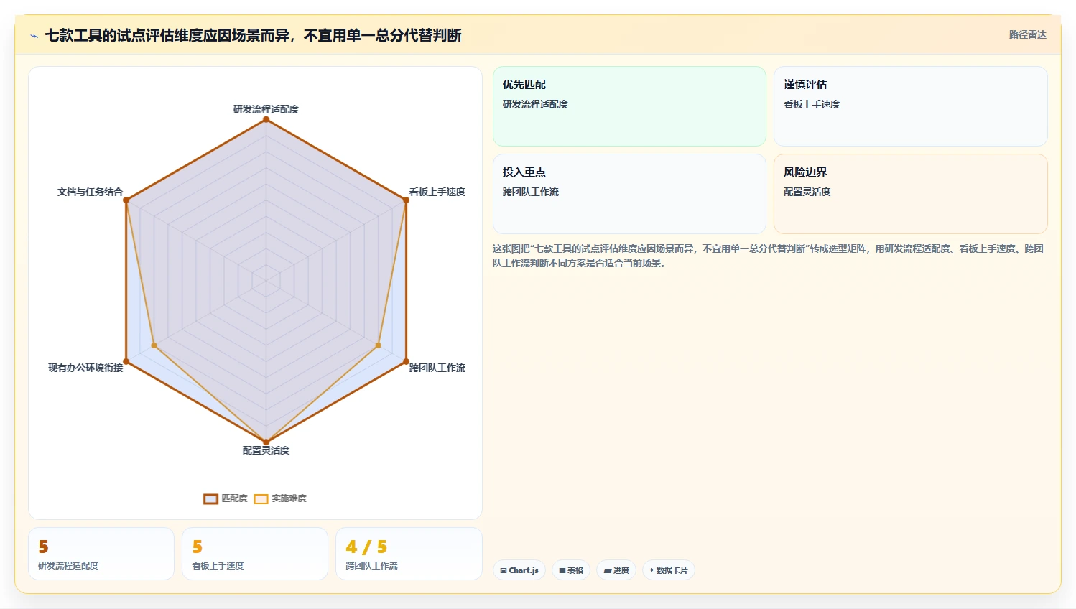Screen dimensions: 1076x609
Task: Toggle the 匹配度 legend swatch
Action: click(210, 498)
